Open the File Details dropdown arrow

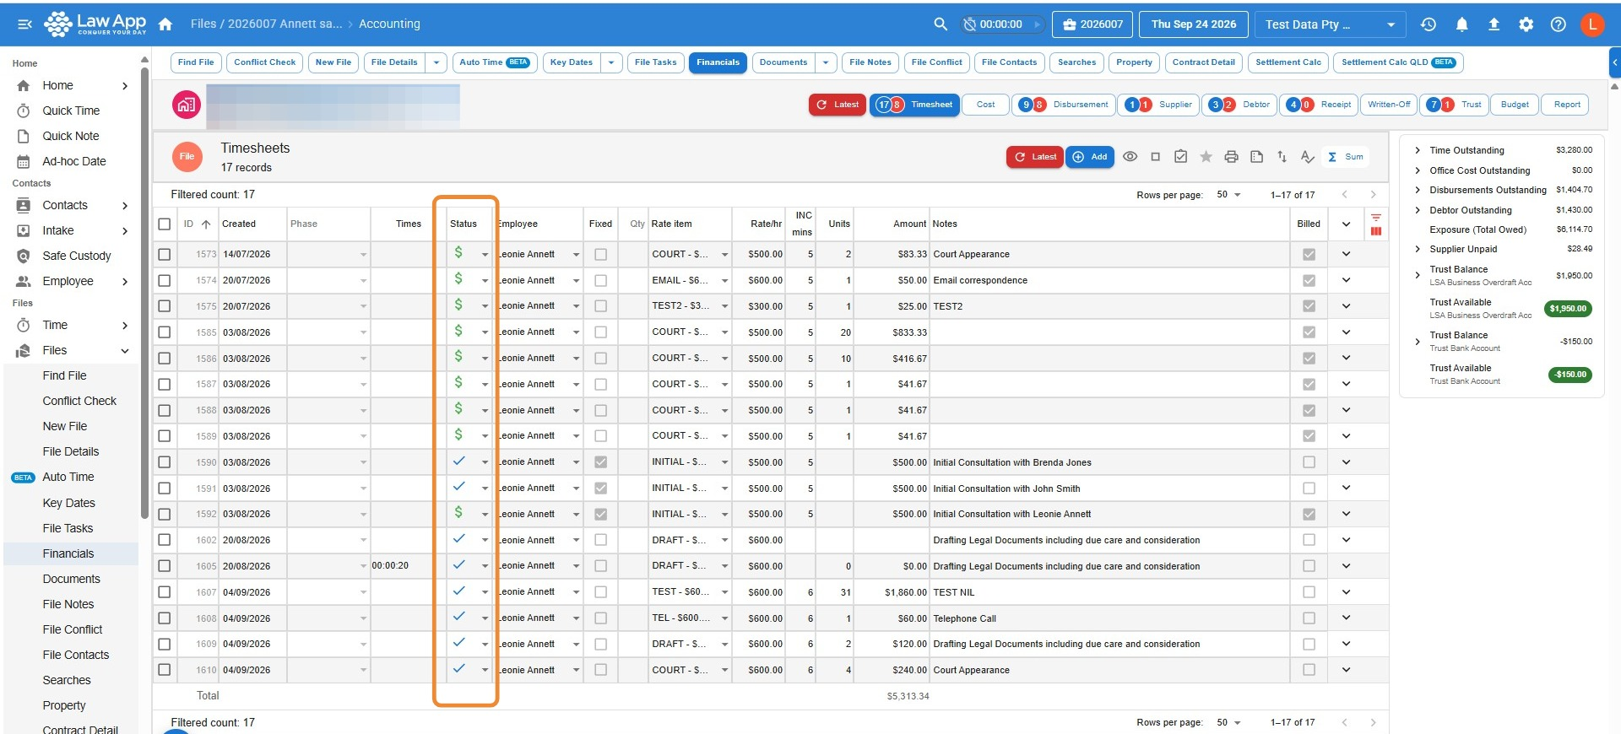pos(436,62)
